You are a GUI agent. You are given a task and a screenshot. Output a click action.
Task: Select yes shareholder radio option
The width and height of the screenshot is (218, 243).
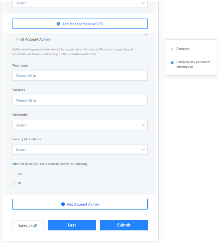coord(14,173)
